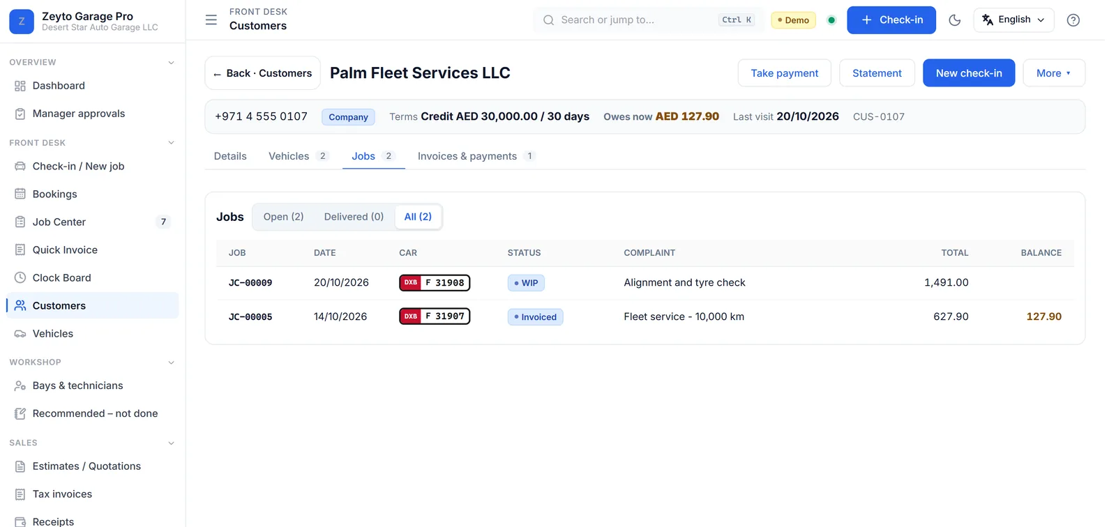Screen dimensions: 1116x527
Task: Start a New check-in for this customer
Action: pyautogui.click(x=969, y=73)
